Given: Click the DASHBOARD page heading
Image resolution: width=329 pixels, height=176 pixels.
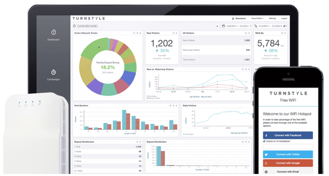Looking at the screenshot, I should [x=87, y=26].
